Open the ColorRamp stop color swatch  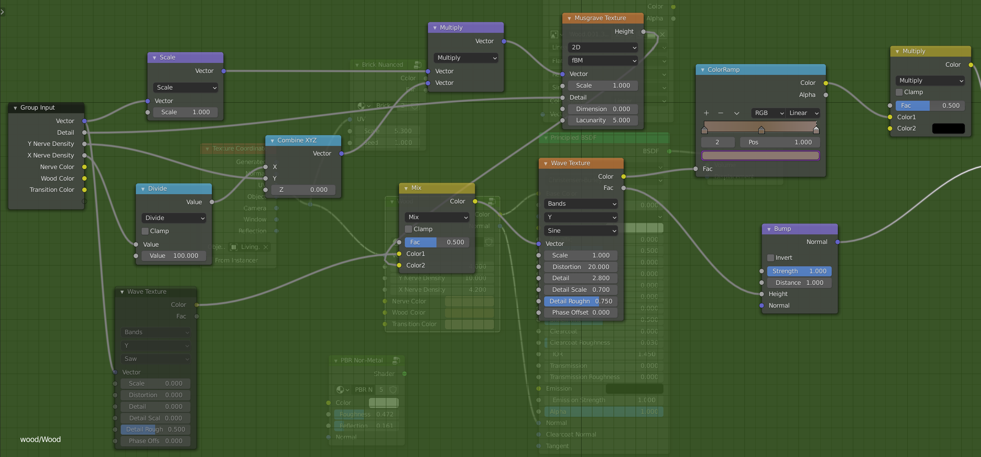coord(760,156)
